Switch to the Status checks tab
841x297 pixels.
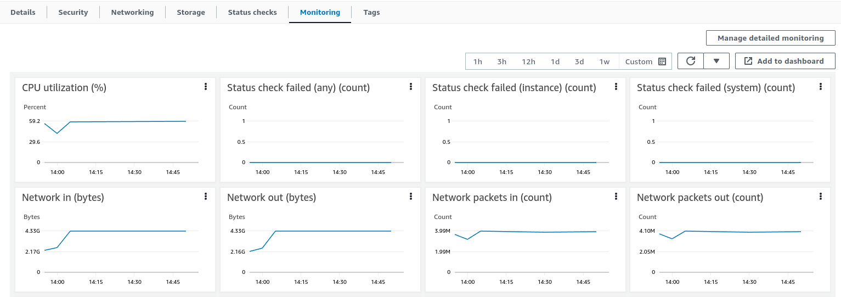(x=252, y=12)
